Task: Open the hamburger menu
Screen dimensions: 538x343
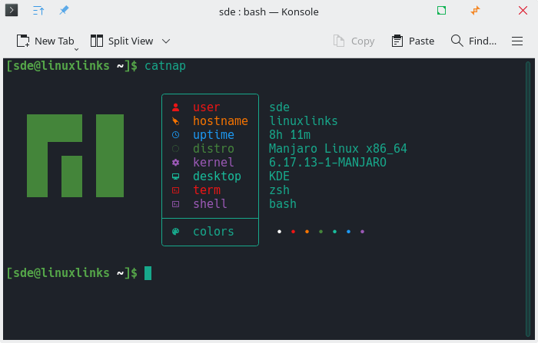Action: tap(517, 41)
